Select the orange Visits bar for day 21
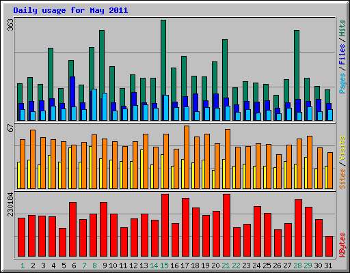The image size is (350, 273). pyautogui.click(x=228, y=159)
